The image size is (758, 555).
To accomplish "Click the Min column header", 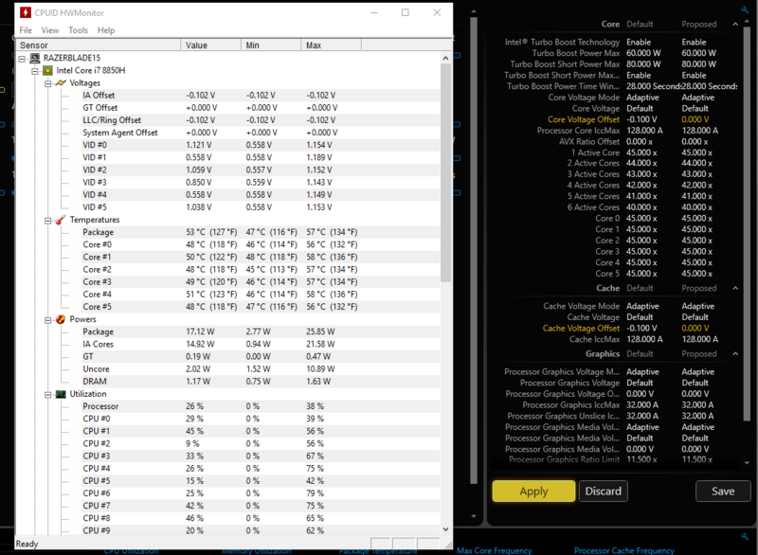I will [x=271, y=45].
